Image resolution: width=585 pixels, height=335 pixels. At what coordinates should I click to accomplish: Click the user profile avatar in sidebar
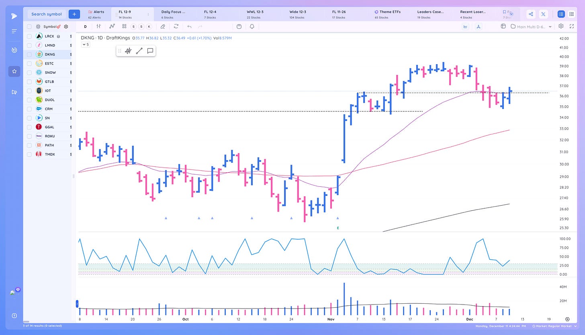(13, 293)
